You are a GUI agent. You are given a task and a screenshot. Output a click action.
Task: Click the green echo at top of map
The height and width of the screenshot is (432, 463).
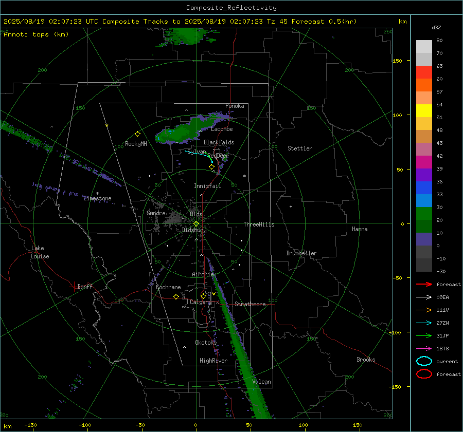[x=188, y=36]
